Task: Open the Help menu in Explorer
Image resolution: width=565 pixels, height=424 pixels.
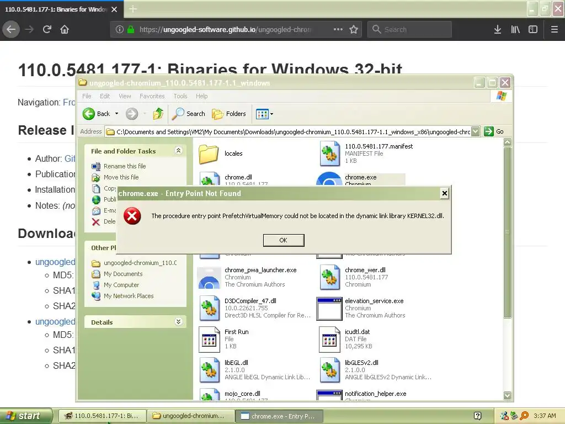Action: [202, 96]
